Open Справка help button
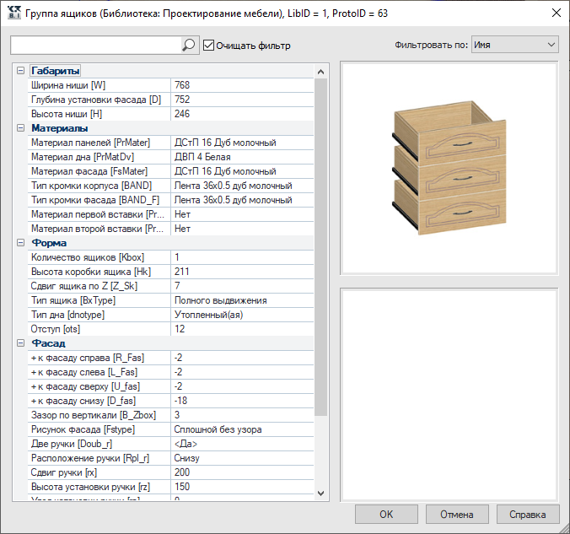Image resolution: width=570 pixels, height=534 pixels. click(528, 514)
